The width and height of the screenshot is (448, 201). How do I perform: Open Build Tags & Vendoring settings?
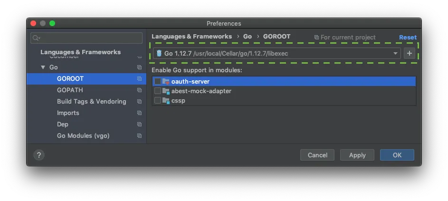click(92, 102)
